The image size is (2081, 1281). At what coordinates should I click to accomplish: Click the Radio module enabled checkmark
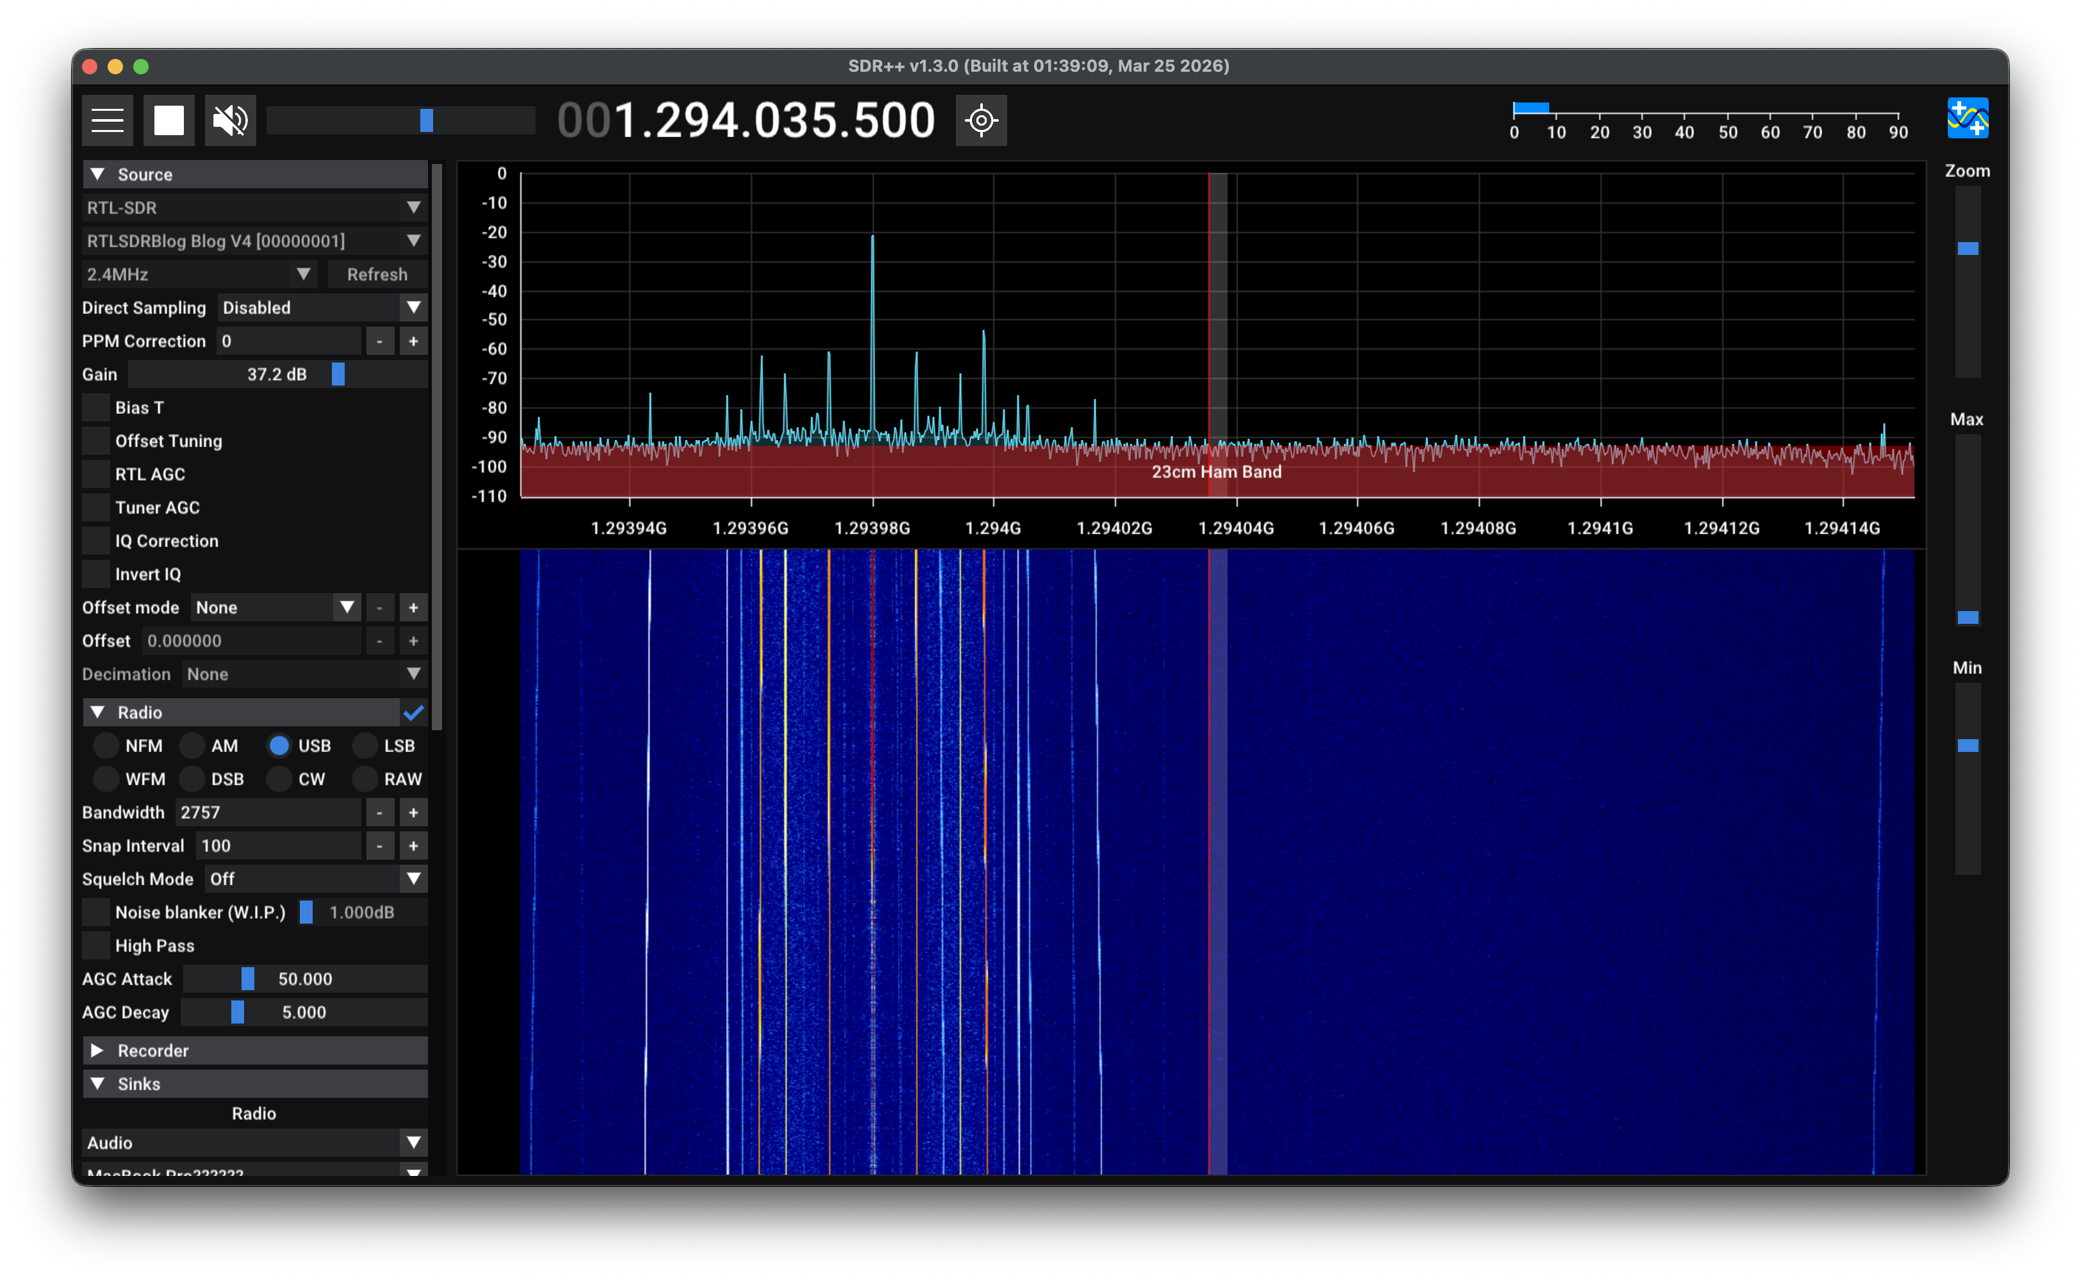coord(413,712)
